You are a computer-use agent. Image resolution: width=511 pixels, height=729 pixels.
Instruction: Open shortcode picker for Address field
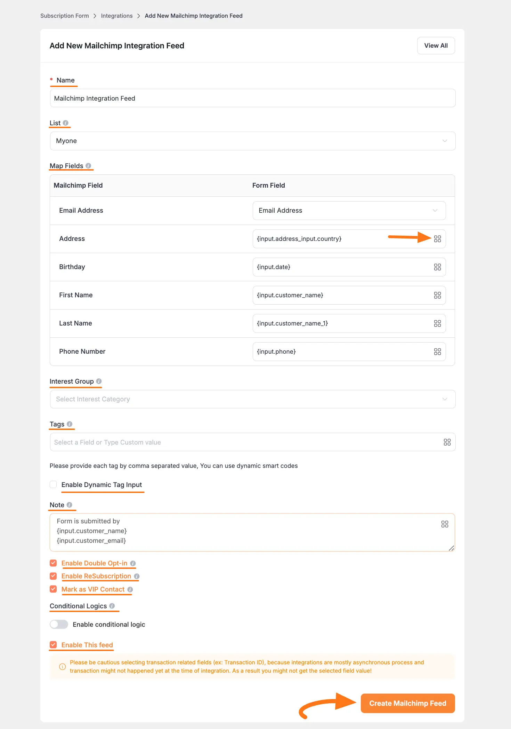pos(437,239)
